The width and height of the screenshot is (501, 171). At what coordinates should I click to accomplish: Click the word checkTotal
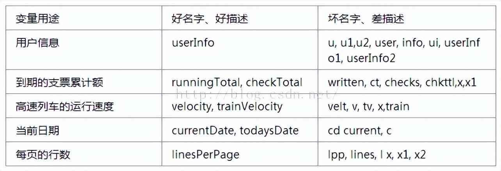point(274,82)
